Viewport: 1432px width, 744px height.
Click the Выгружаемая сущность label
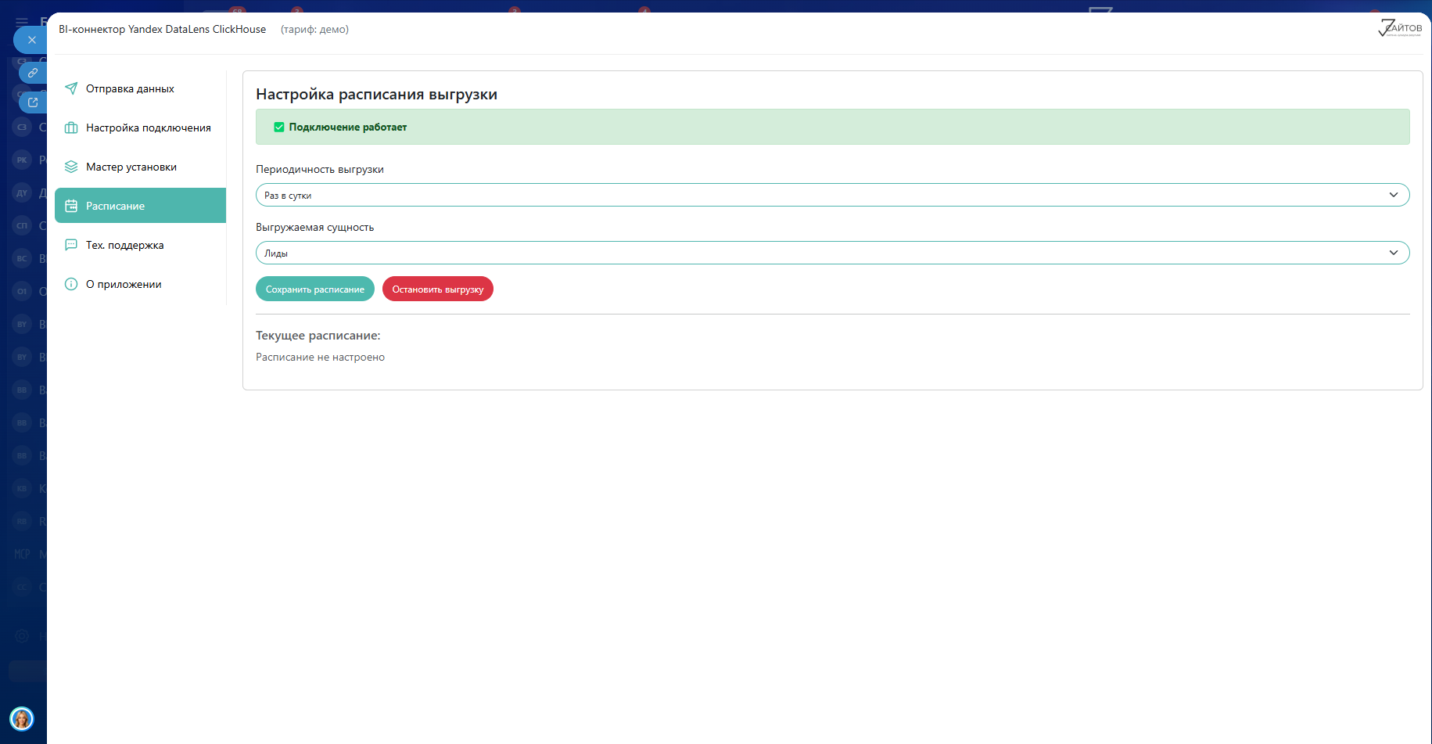314,227
